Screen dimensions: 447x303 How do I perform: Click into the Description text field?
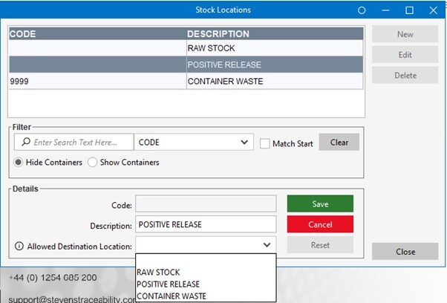coord(206,224)
